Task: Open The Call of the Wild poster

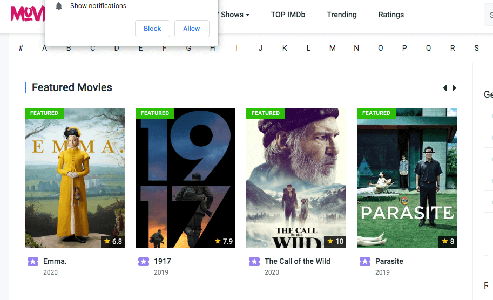Action: (296, 178)
